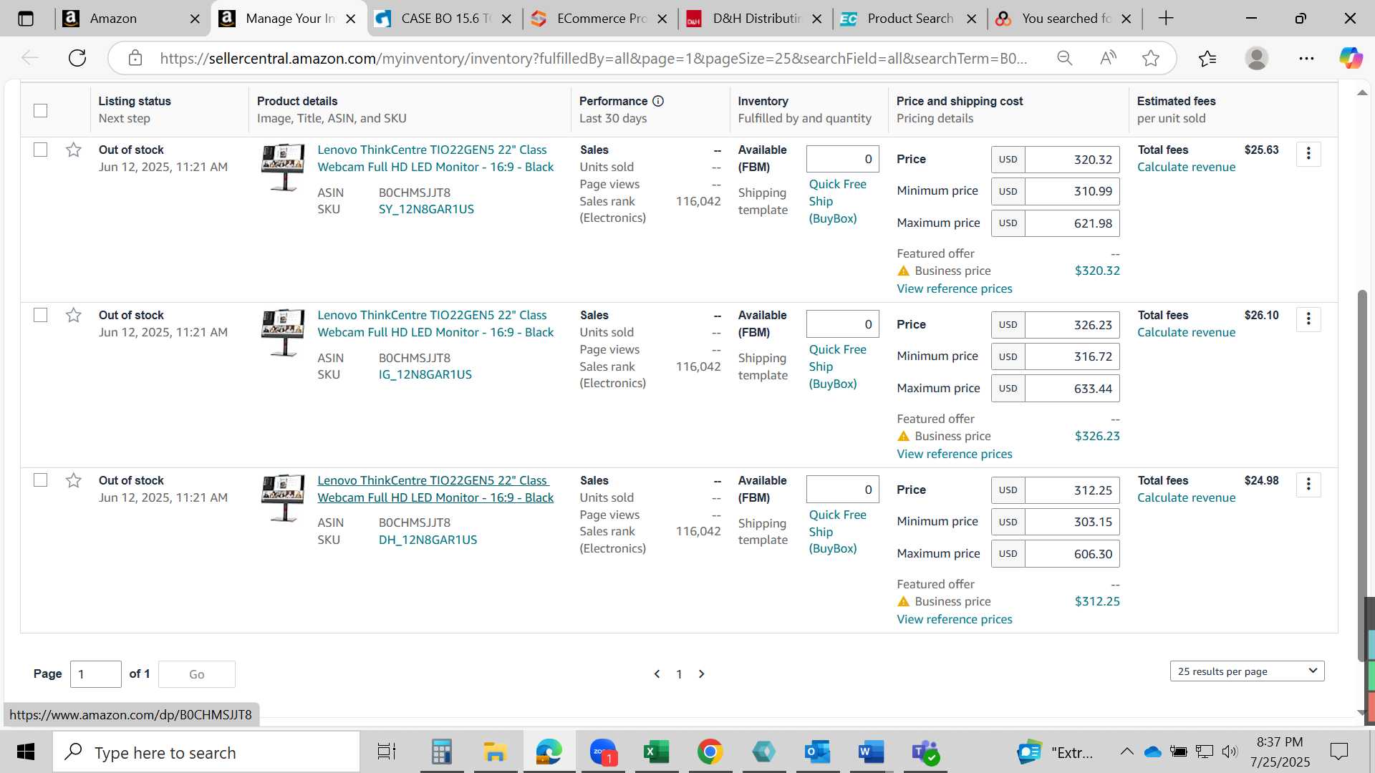This screenshot has height=773, width=1375.
Task: Open Calculate revenue for $26.10 fees row
Action: (1186, 332)
